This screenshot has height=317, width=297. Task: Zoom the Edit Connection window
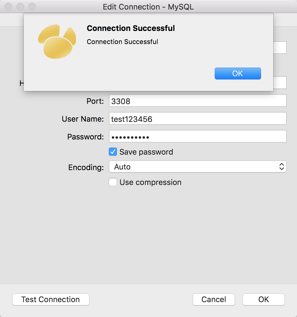click(32, 7)
